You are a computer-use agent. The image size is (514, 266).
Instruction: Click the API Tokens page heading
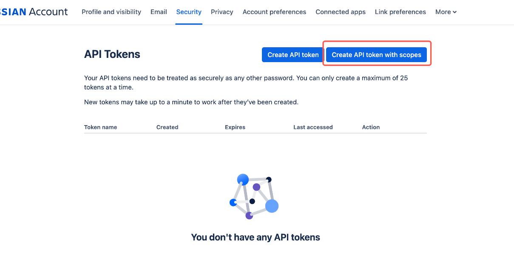tap(112, 54)
